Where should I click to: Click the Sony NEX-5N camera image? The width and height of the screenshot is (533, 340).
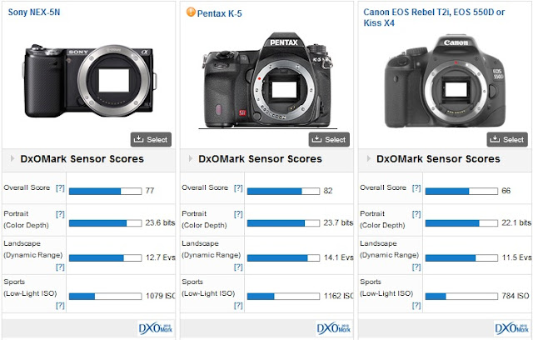[90, 81]
